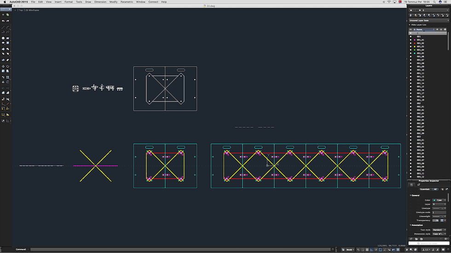Screen dimensions: 451x253
Task: Click the Redo arrow icon
Action: (x=8, y=21)
